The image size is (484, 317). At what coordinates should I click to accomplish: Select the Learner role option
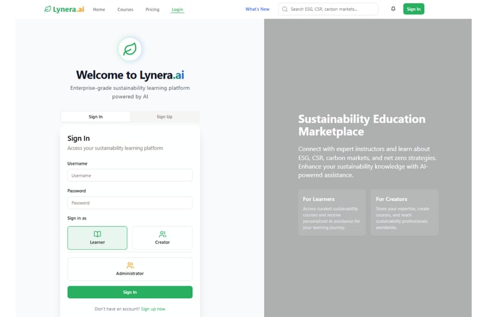pyautogui.click(x=97, y=238)
